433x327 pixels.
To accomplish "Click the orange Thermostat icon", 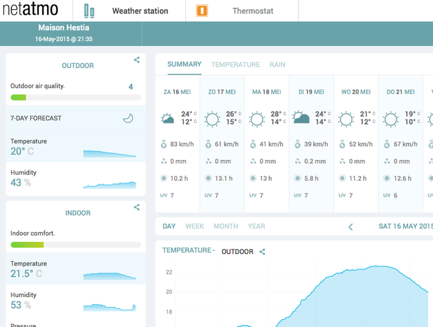I will tap(202, 11).
